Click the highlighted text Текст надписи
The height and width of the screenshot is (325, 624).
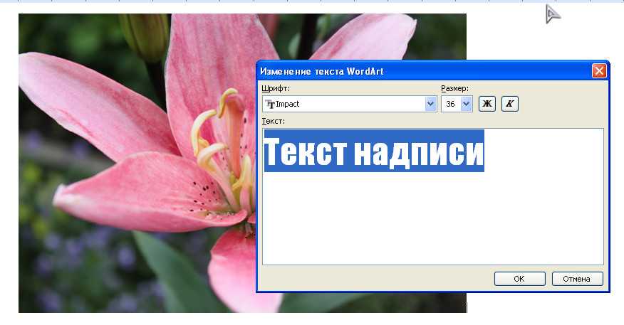pos(374,151)
